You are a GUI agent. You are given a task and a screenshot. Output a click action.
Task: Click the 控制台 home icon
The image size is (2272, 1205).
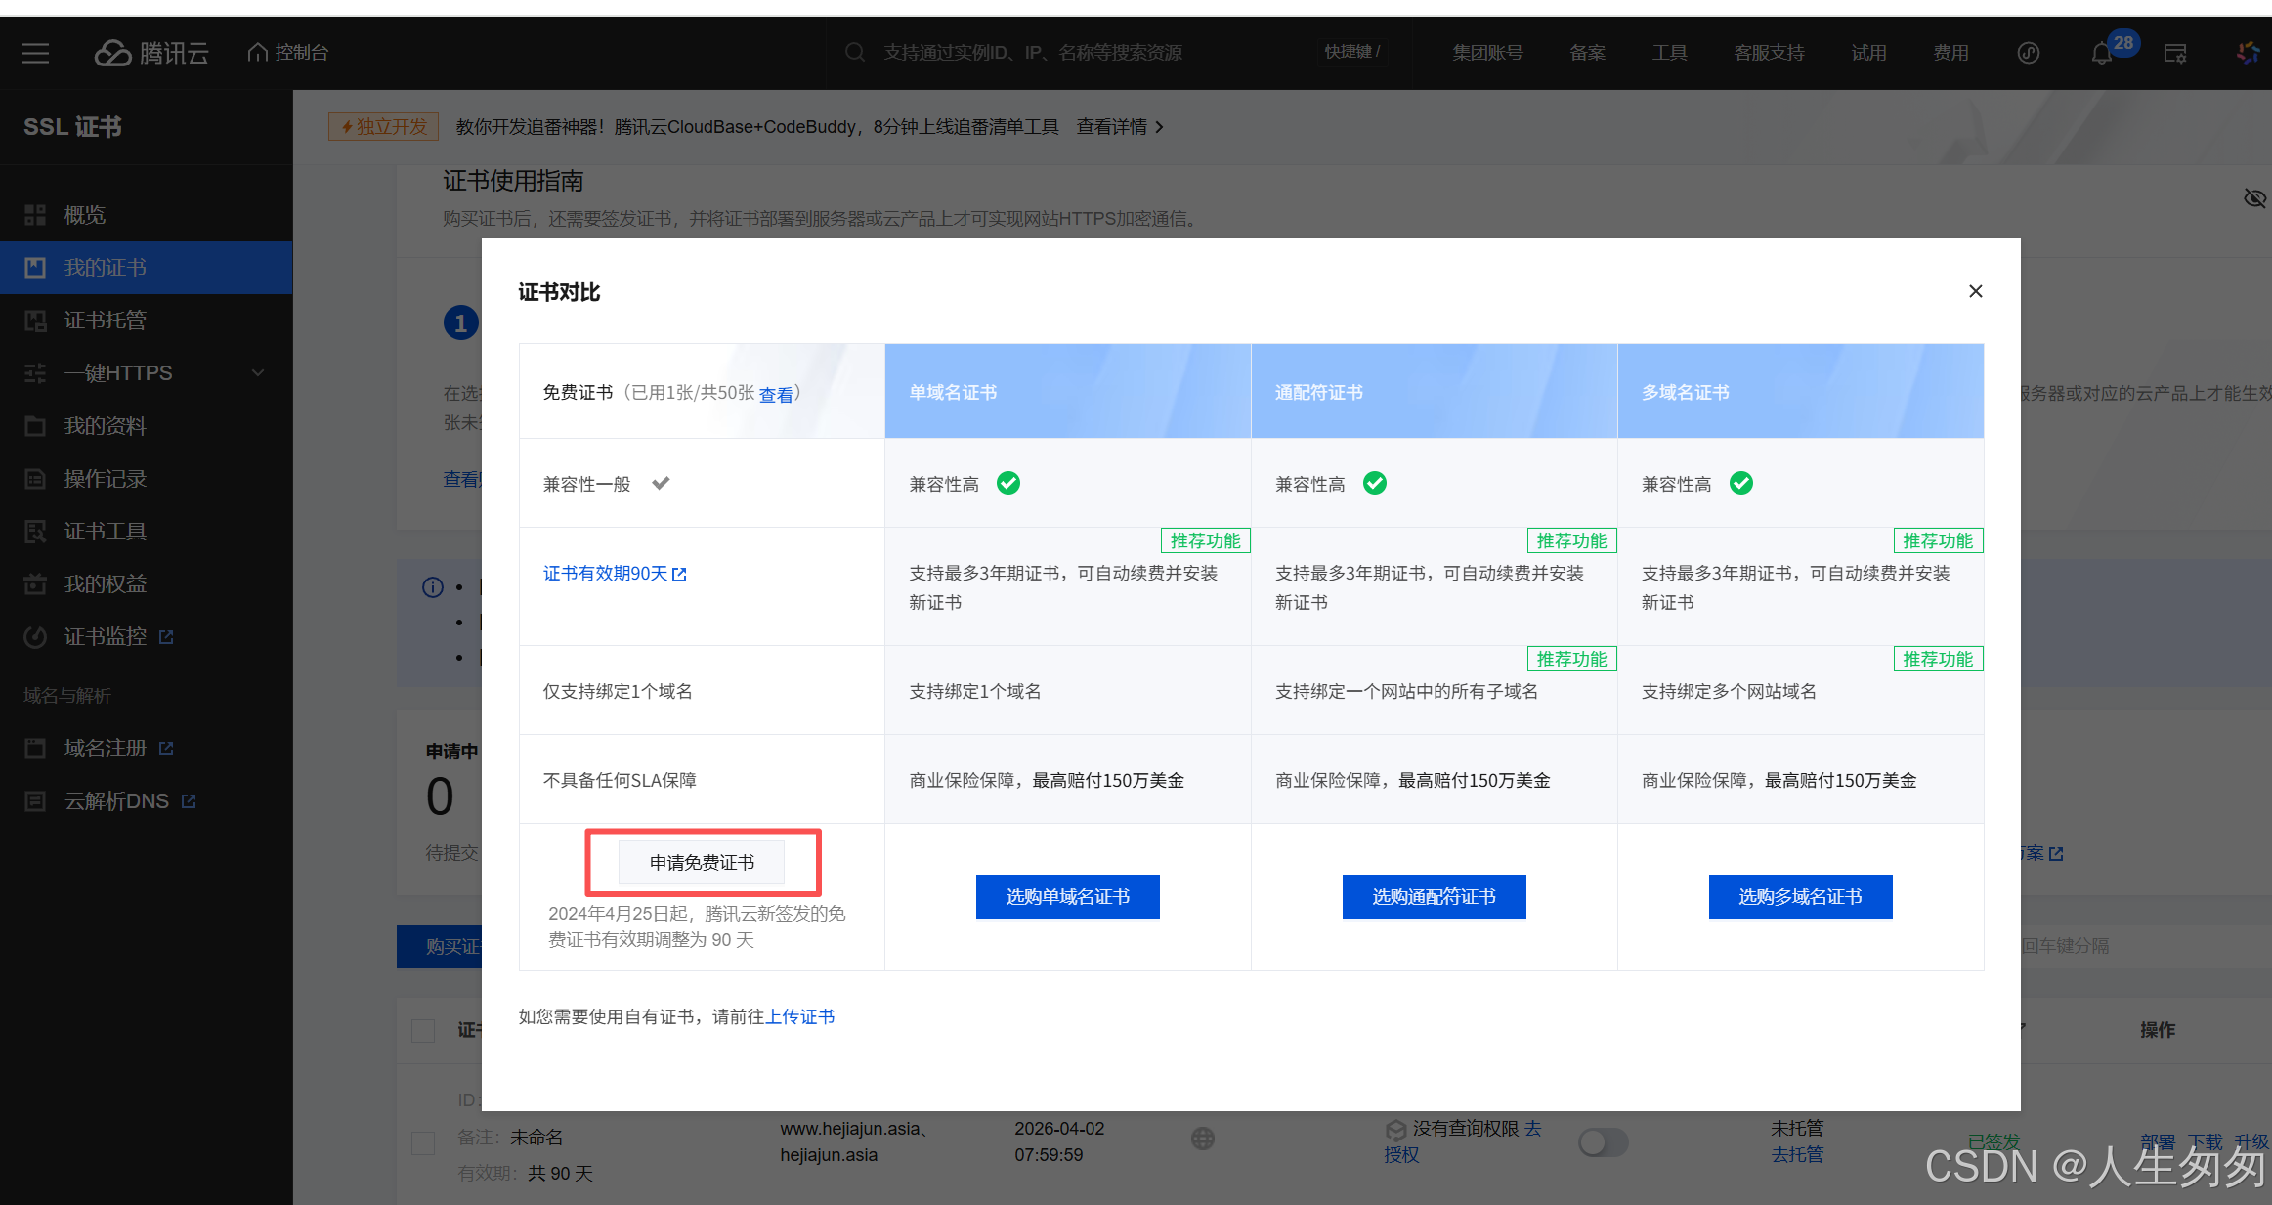point(257,53)
